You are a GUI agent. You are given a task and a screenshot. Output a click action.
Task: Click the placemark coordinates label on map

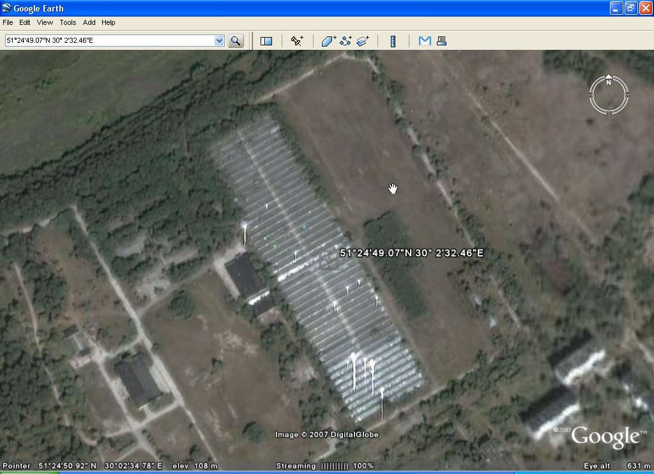point(411,253)
